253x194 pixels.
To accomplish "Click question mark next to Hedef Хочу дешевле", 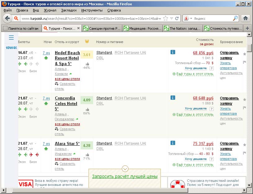I will pos(211,68).
